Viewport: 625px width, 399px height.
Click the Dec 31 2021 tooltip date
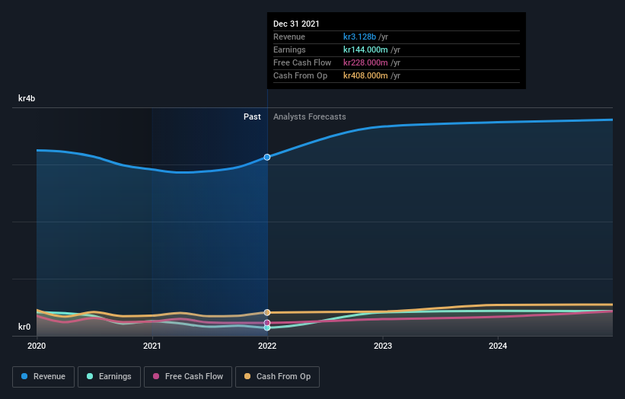click(296, 24)
